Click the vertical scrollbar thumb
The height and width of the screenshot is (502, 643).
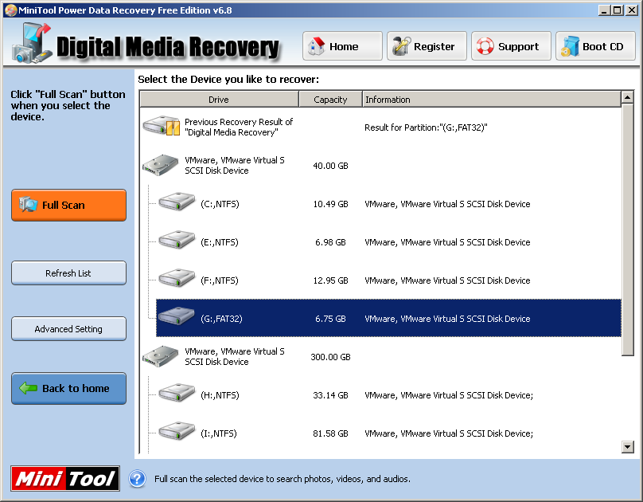coord(627,229)
